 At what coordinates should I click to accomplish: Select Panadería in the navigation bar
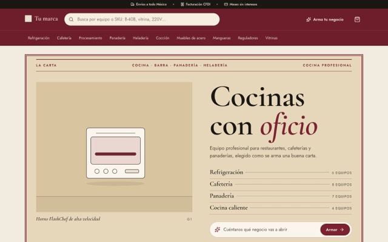click(117, 38)
